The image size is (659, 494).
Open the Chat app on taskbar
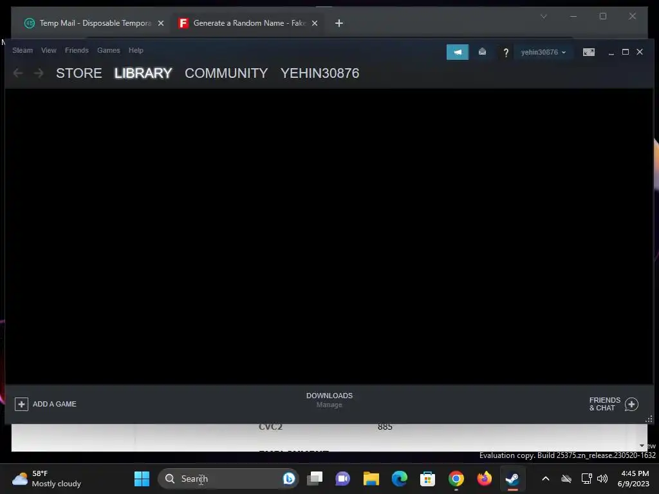[342, 479]
